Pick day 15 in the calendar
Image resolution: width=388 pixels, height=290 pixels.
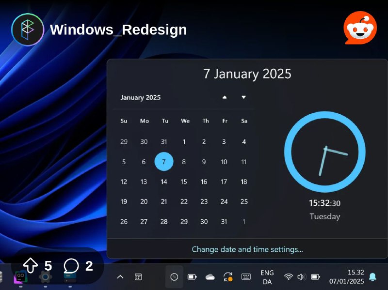184,182
